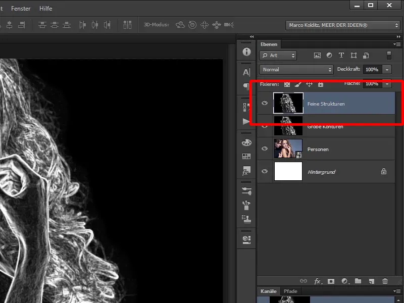Filter layers by adjustment layers icon
The height and width of the screenshot is (303, 404).
tap(329, 55)
